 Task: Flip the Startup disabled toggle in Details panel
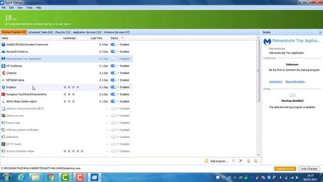tap(292, 95)
